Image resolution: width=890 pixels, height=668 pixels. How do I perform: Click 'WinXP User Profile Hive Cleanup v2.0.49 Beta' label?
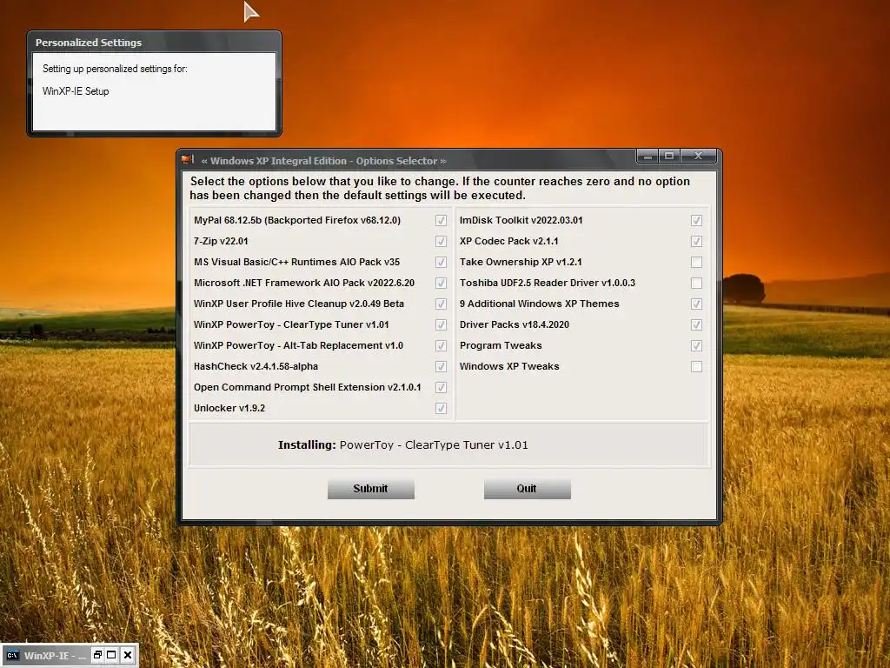(299, 304)
